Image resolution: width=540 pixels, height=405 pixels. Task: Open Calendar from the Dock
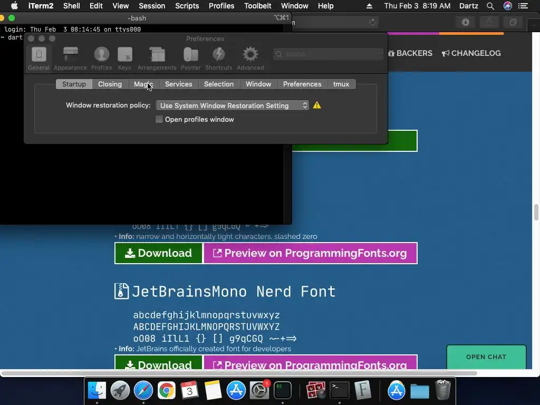coord(189,390)
